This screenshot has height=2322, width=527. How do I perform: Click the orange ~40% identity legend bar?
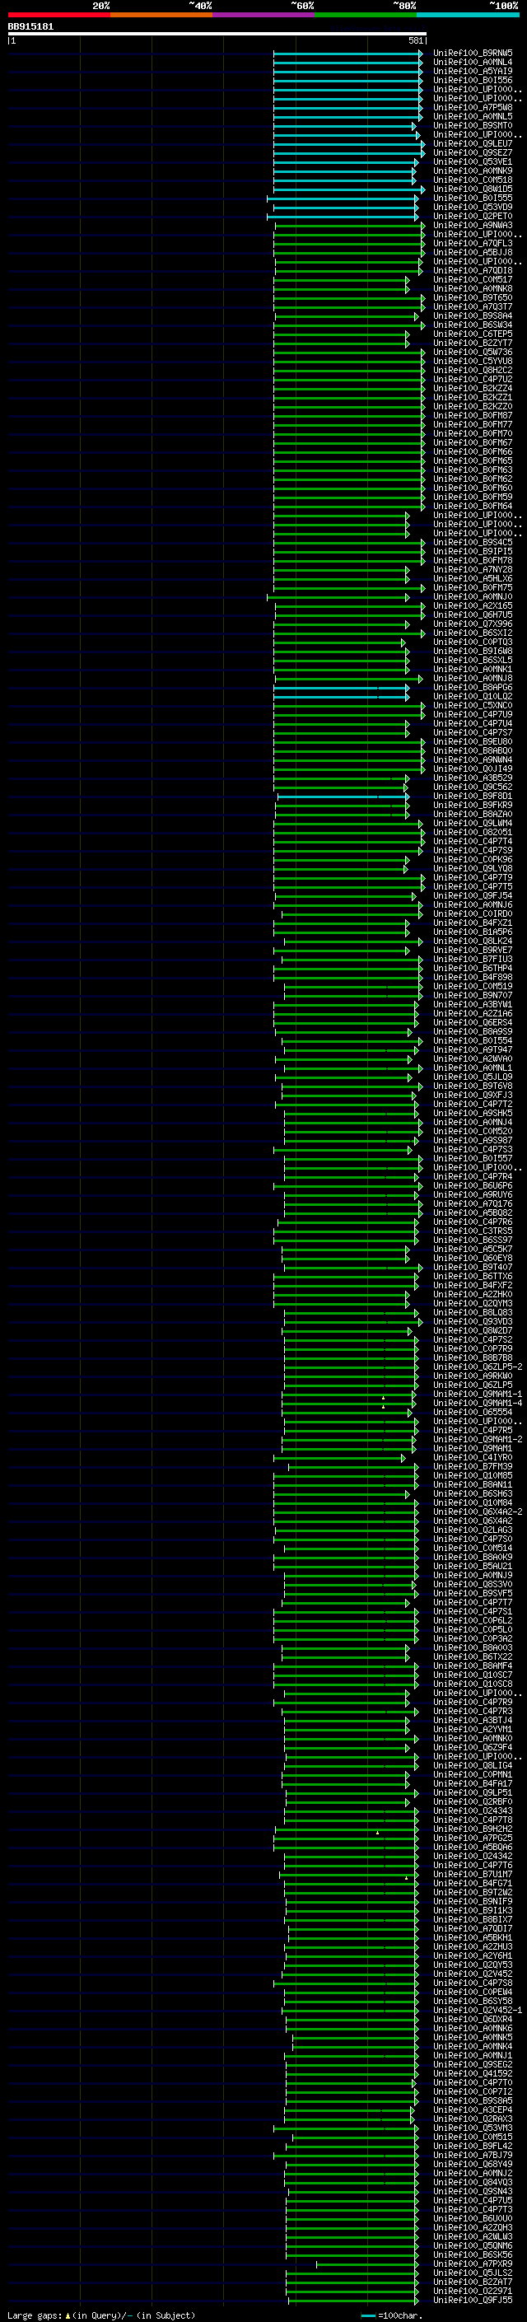(161, 16)
